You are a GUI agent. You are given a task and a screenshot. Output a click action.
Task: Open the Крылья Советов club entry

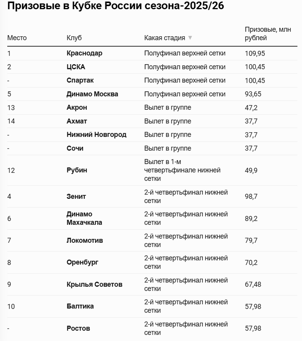(x=95, y=284)
